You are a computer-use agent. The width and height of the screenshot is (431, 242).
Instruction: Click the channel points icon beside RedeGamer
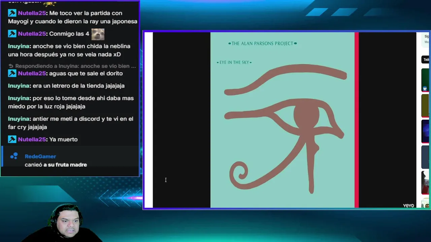pyautogui.click(x=14, y=156)
